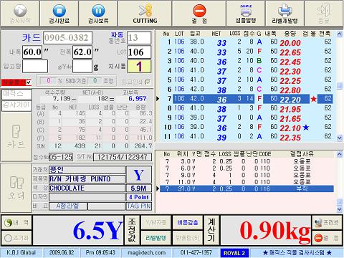Click the 0.90kg weight display
Screen dimensions: 344x258
click(266, 230)
